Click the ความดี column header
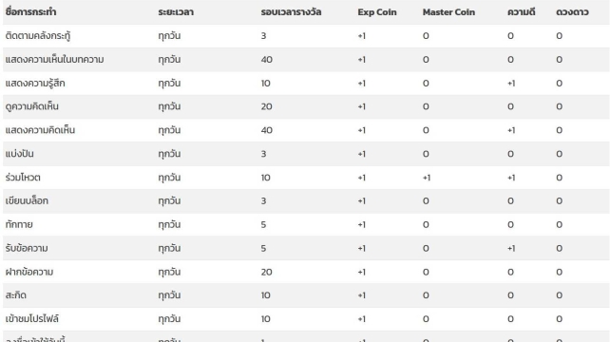This screenshot has height=342, width=610. 522,12
